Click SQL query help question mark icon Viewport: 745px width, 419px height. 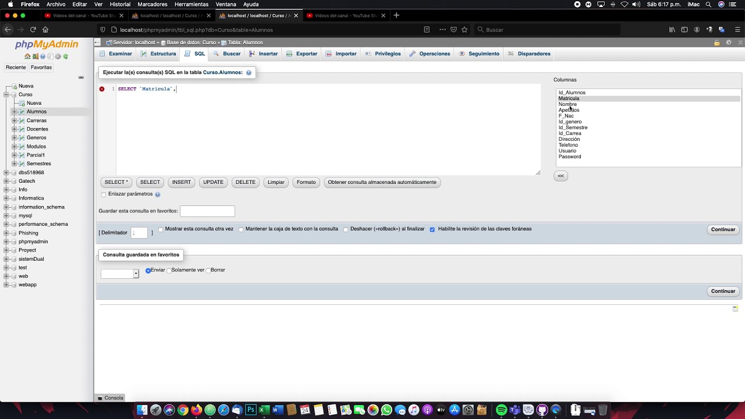[x=249, y=73]
